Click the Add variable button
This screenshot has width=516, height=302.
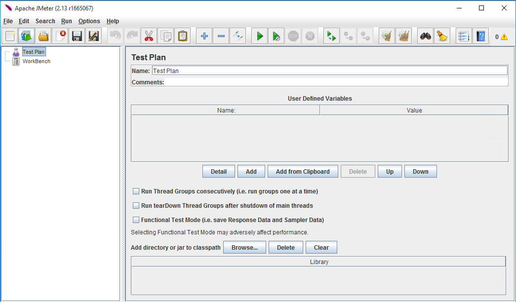(251, 171)
